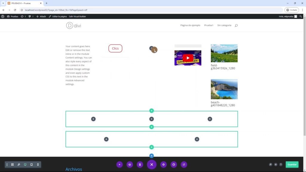Open the Invitado profile button

coord(292,10)
